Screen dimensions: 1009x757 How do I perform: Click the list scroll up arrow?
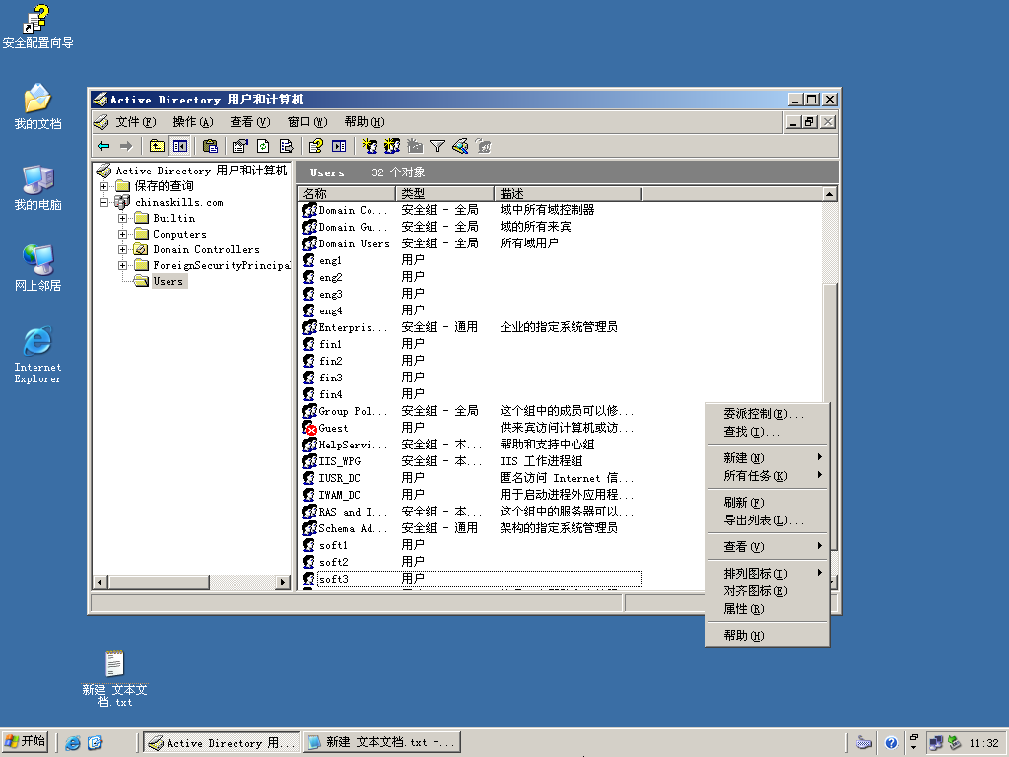pyautogui.click(x=830, y=194)
